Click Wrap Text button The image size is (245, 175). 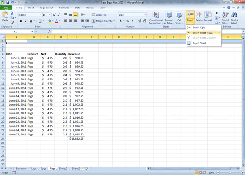[x=99, y=15]
